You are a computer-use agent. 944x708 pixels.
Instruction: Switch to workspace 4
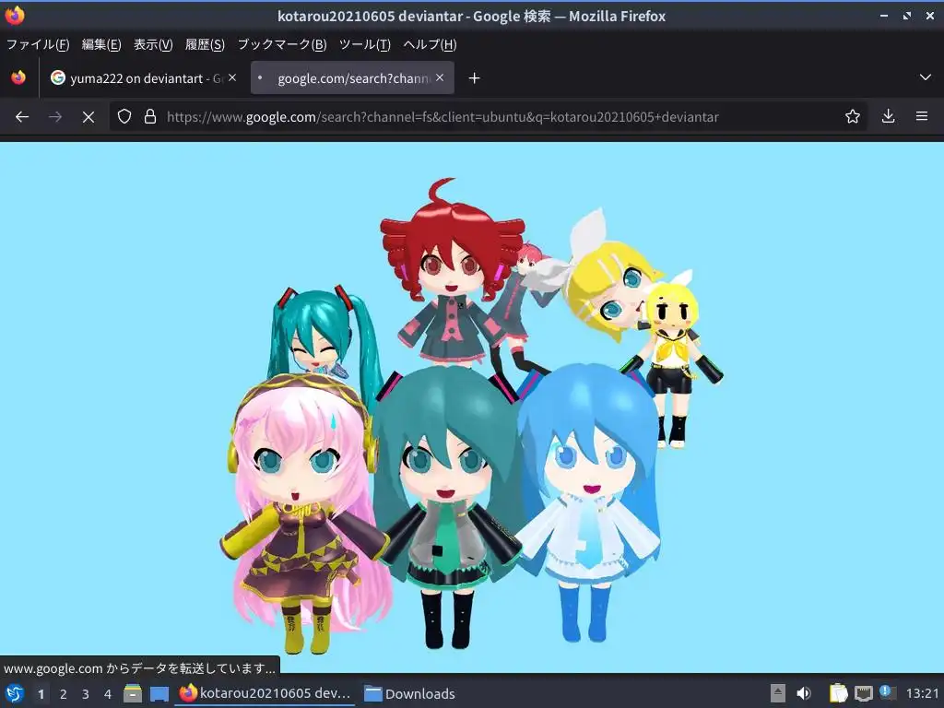pyautogui.click(x=108, y=694)
